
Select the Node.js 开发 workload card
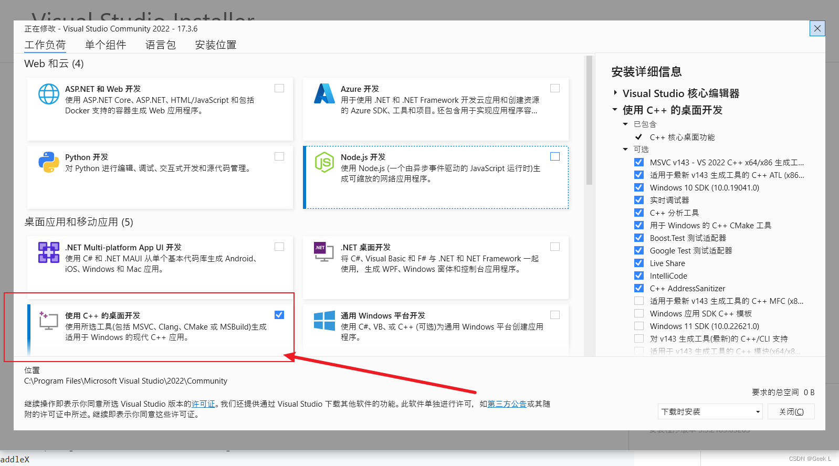point(436,177)
